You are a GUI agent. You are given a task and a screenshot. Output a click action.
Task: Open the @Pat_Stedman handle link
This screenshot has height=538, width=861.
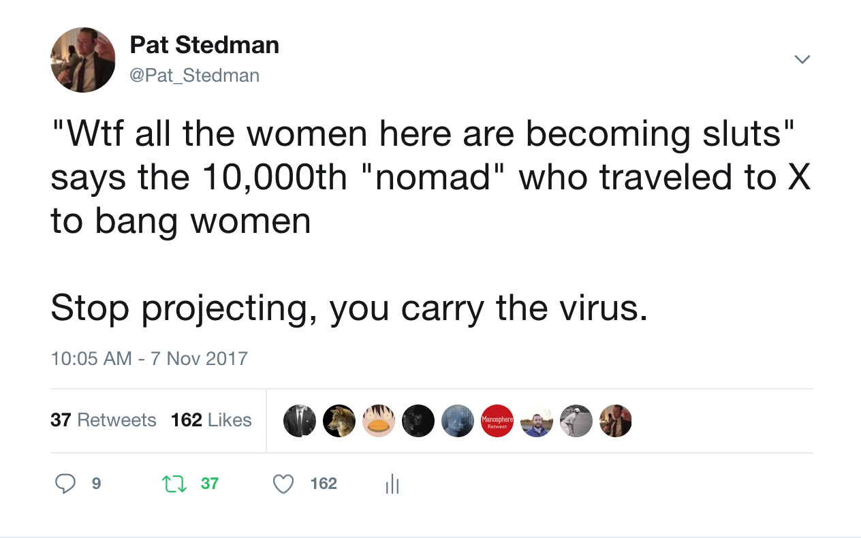tap(195, 75)
